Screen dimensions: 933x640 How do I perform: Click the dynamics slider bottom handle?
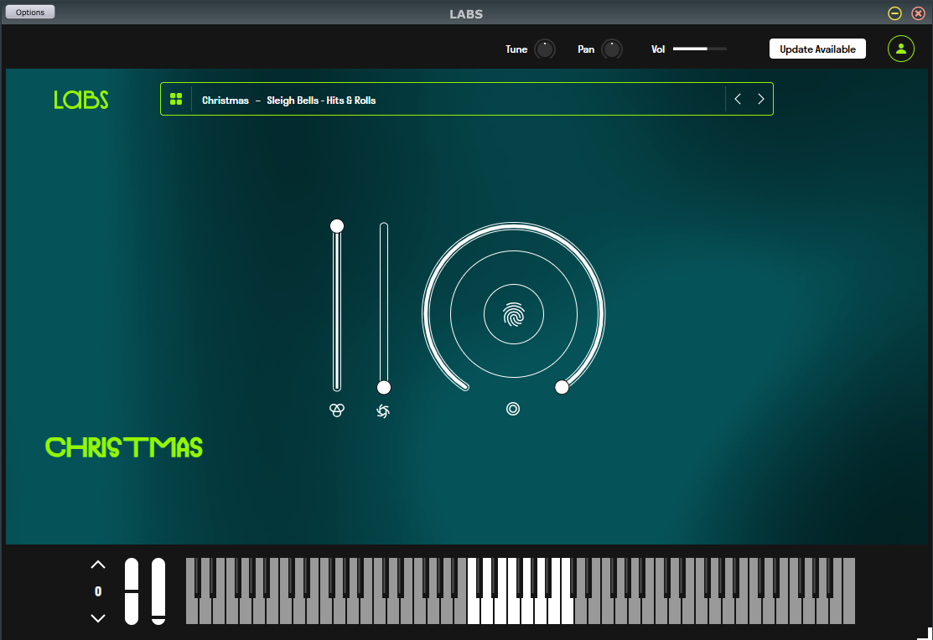click(384, 388)
